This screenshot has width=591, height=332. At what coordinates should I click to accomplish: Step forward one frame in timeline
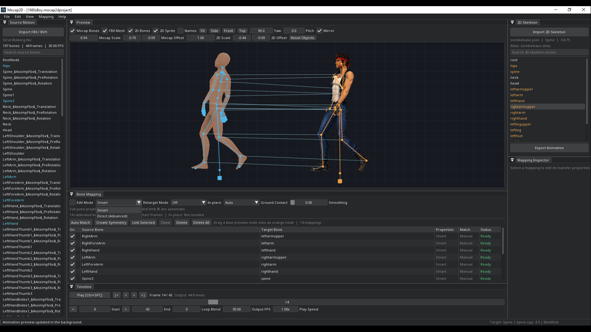(134, 295)
